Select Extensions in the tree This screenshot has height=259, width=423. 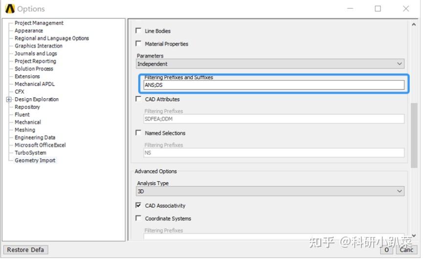[x=27, y=76]
